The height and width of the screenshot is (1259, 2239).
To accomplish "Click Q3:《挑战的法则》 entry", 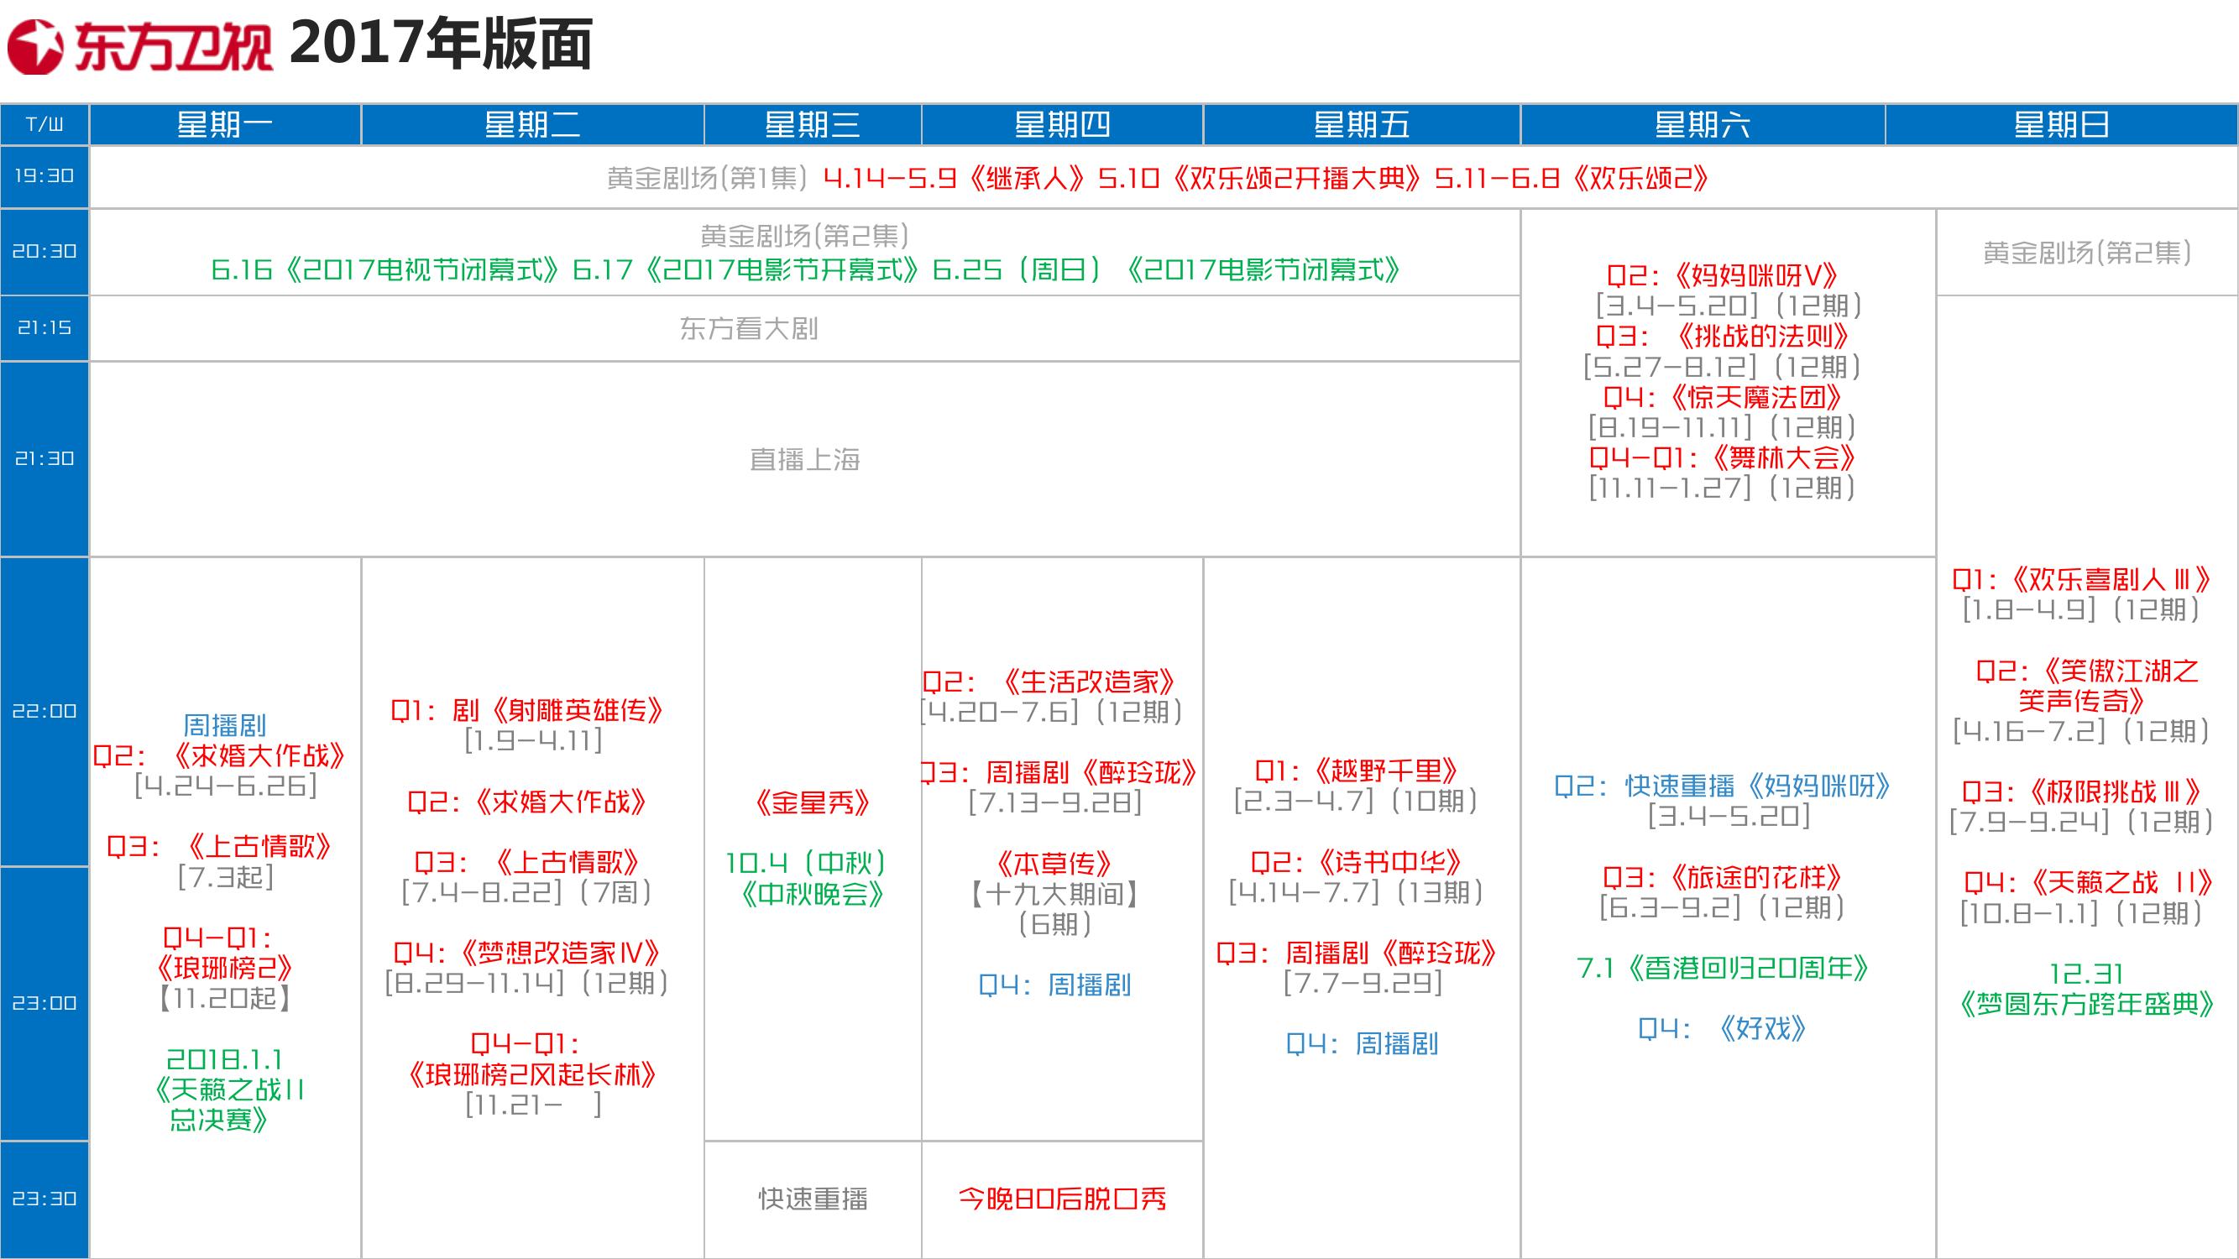I will point(1722,337).
